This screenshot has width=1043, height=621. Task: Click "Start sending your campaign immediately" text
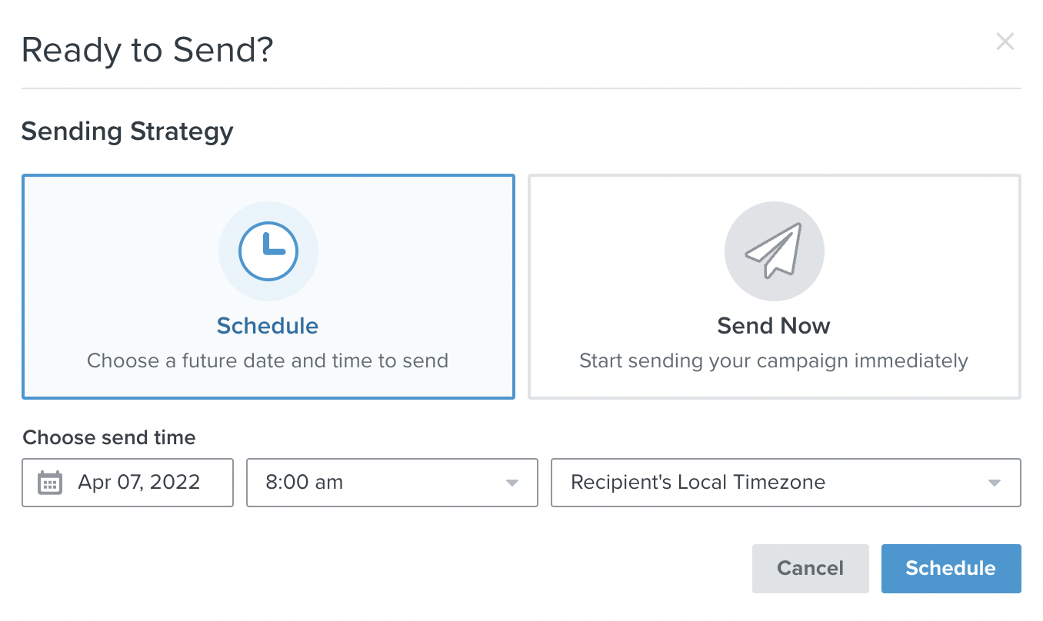pos(774,360)
